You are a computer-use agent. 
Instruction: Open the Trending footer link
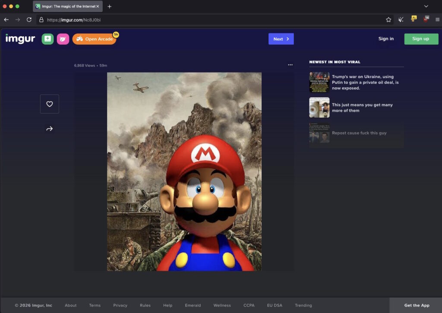pos(303,305)
